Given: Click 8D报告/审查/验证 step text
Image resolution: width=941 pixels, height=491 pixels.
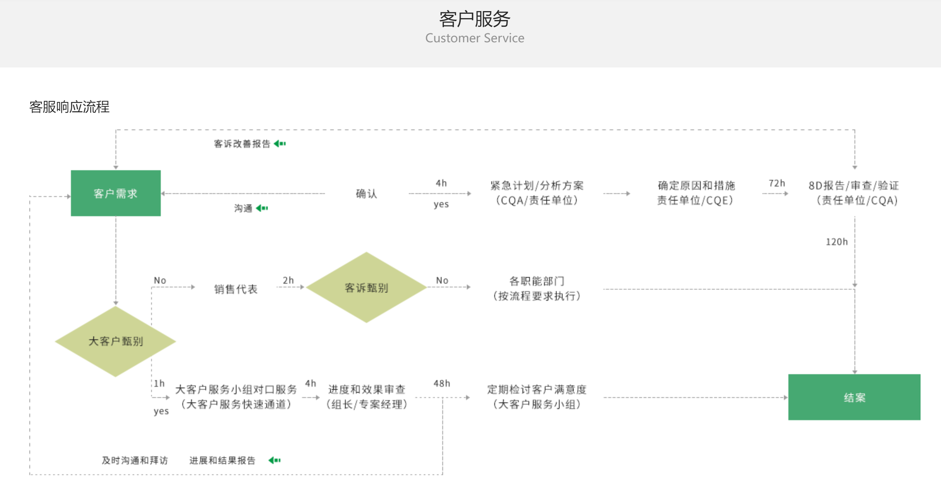Looking at the screenshot, I should coord(853,186).
